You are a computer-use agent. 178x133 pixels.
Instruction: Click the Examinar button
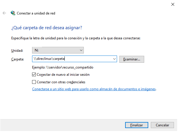(x=132, y=59)
